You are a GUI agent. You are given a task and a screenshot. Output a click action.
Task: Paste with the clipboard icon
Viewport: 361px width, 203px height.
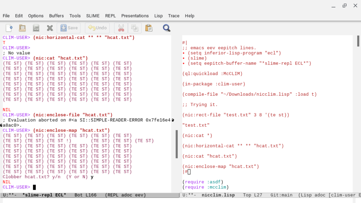[149, 28]
